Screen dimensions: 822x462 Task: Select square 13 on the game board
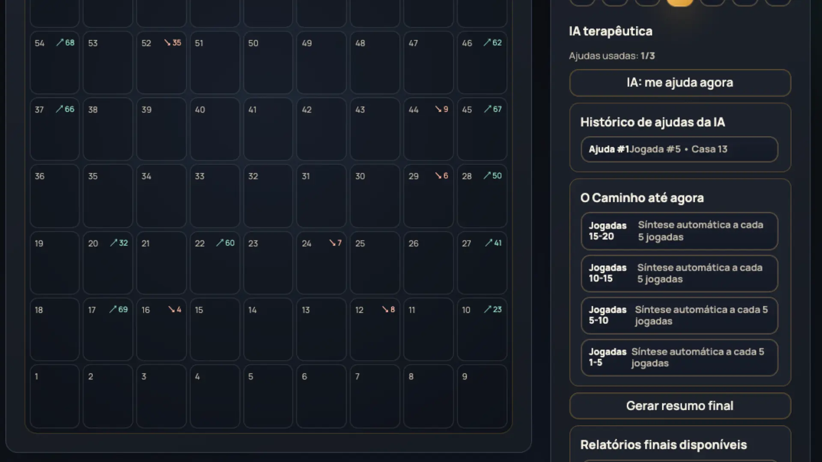[321, 329]
